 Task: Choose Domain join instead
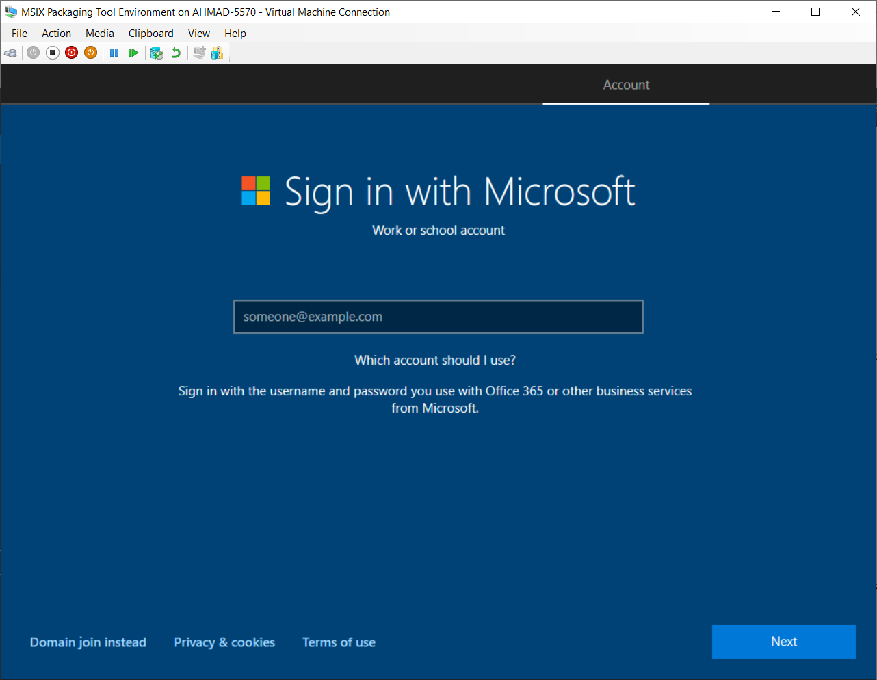click(x=88, y=642)
